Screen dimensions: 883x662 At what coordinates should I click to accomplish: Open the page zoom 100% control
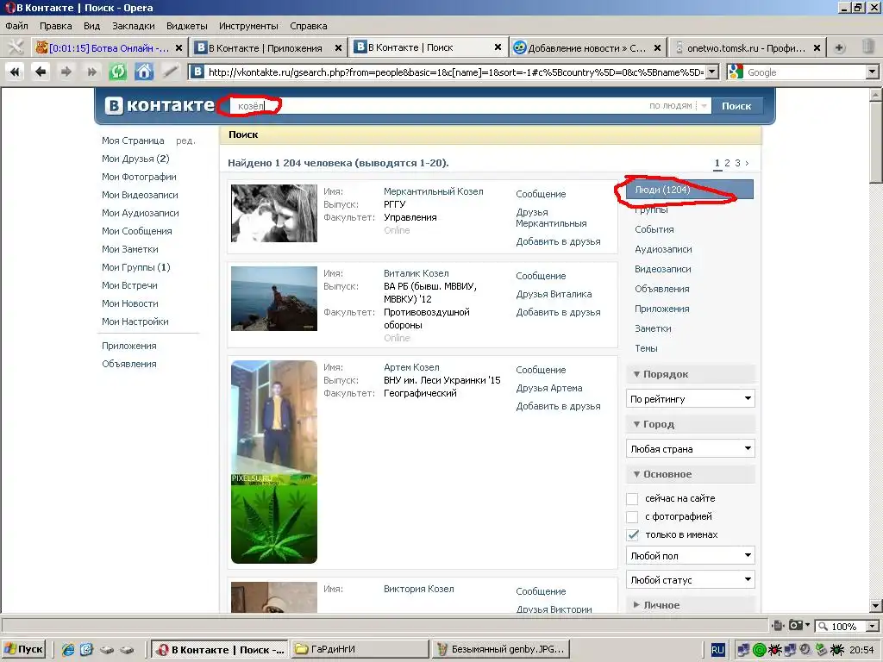click(847, 627)
